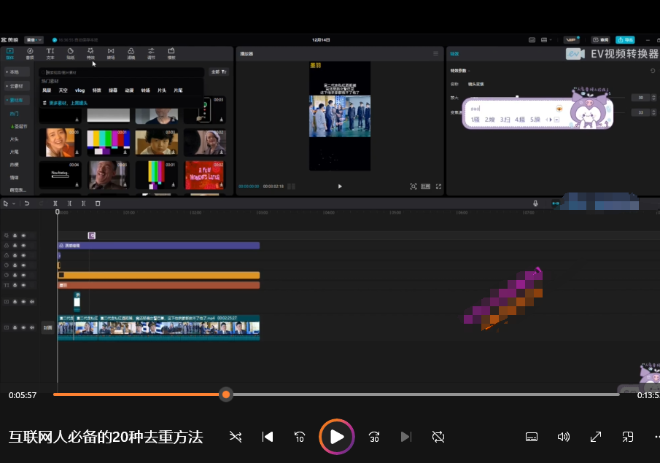Click the 导出 export button
Image resolution: width=660 pixels, height=463 pixels.
point(625,40)
